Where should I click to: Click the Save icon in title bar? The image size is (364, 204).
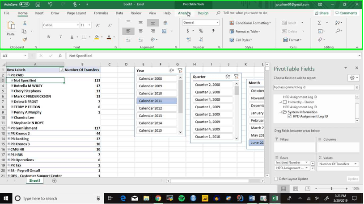[x=38, y=4]
